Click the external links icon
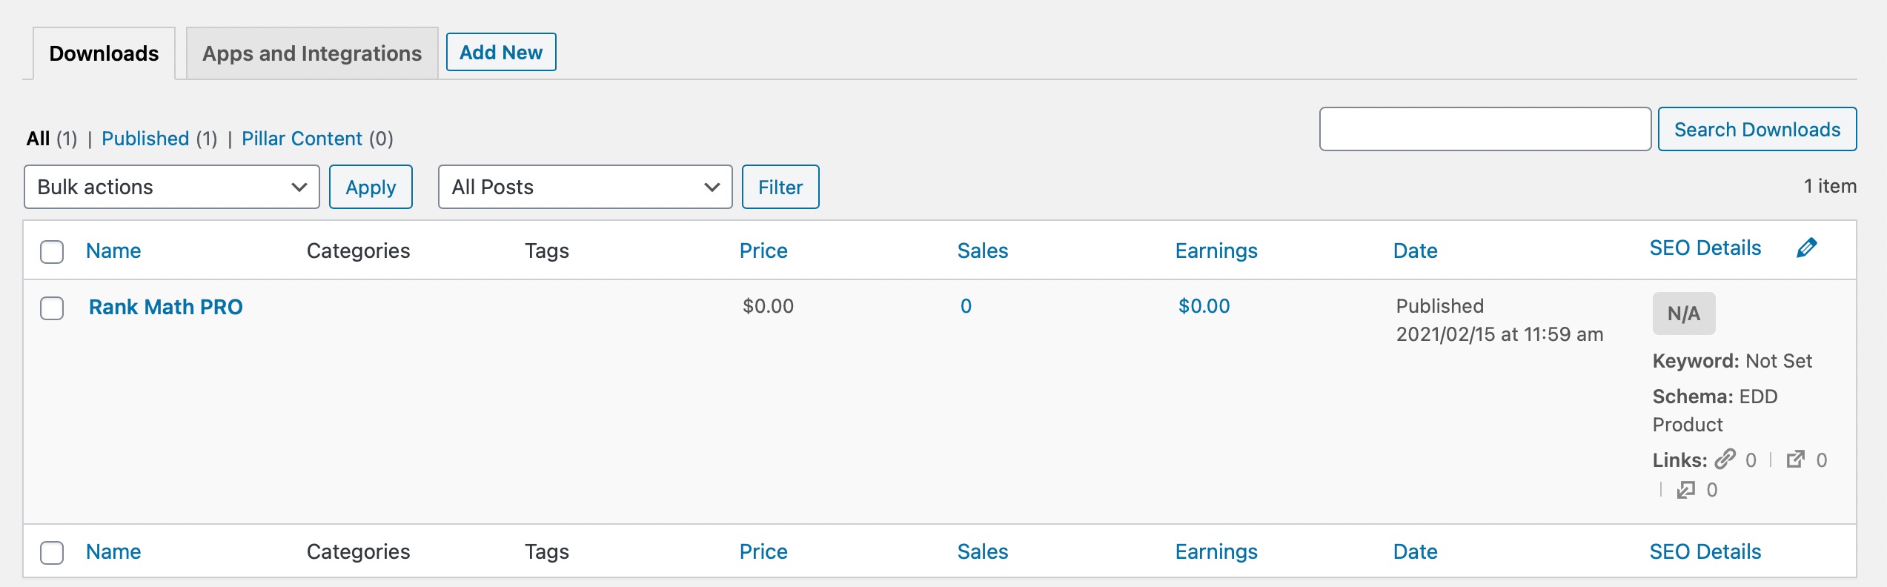 point(1795,460)
